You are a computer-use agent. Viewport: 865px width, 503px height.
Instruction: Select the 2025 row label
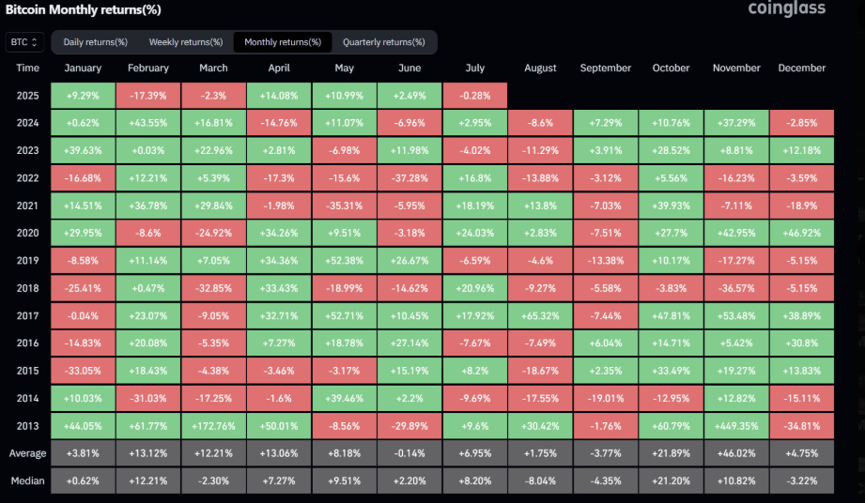[x=27, y=96]
